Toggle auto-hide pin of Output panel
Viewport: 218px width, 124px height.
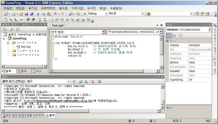click(159, 77)
